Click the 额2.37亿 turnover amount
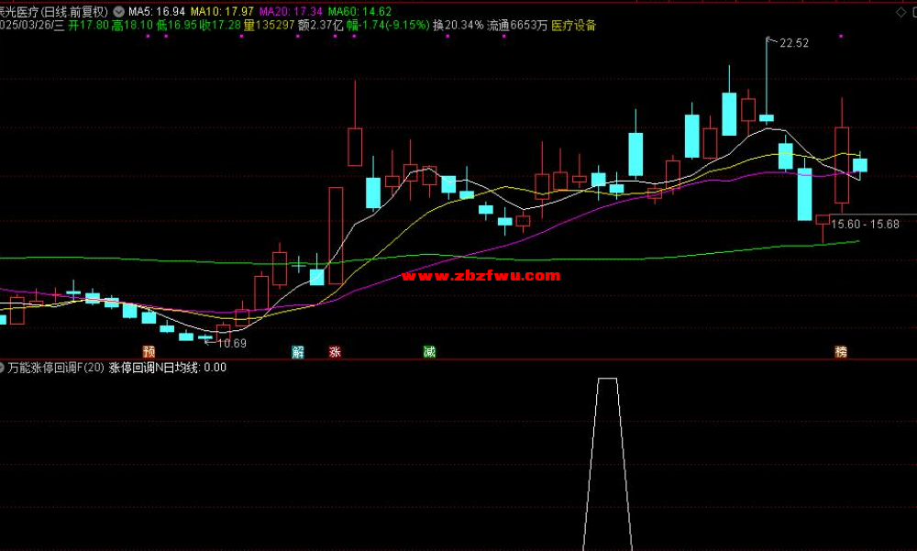The height and width of the screenshot is (551, 917). pyautogui.click(x=320, y=25)
